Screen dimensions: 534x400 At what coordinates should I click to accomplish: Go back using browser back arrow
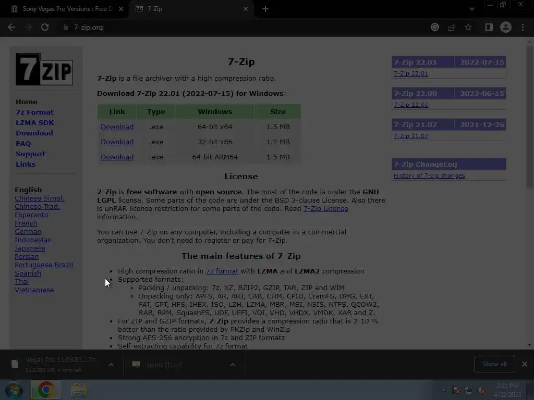tap(11, 27)
